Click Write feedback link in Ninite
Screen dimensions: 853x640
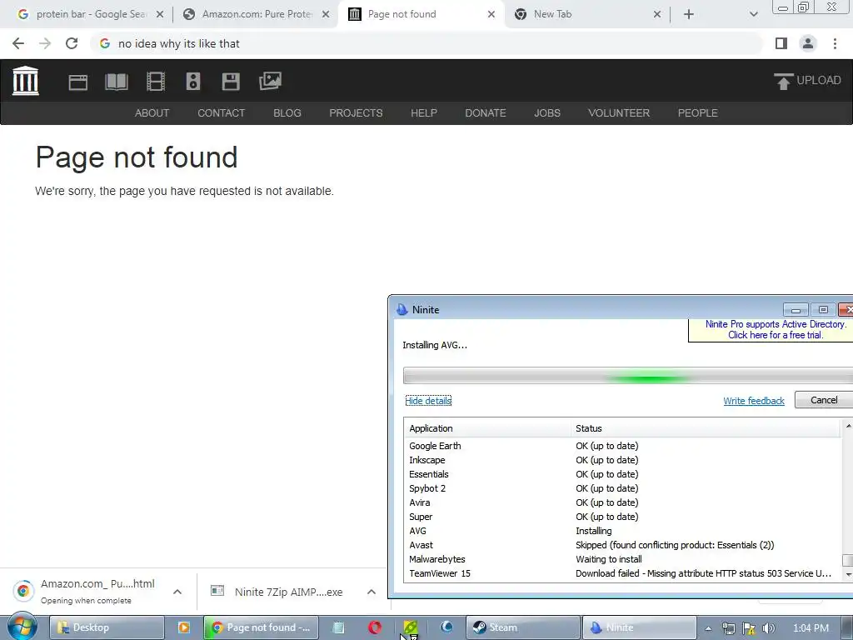[x=754, y=401]
